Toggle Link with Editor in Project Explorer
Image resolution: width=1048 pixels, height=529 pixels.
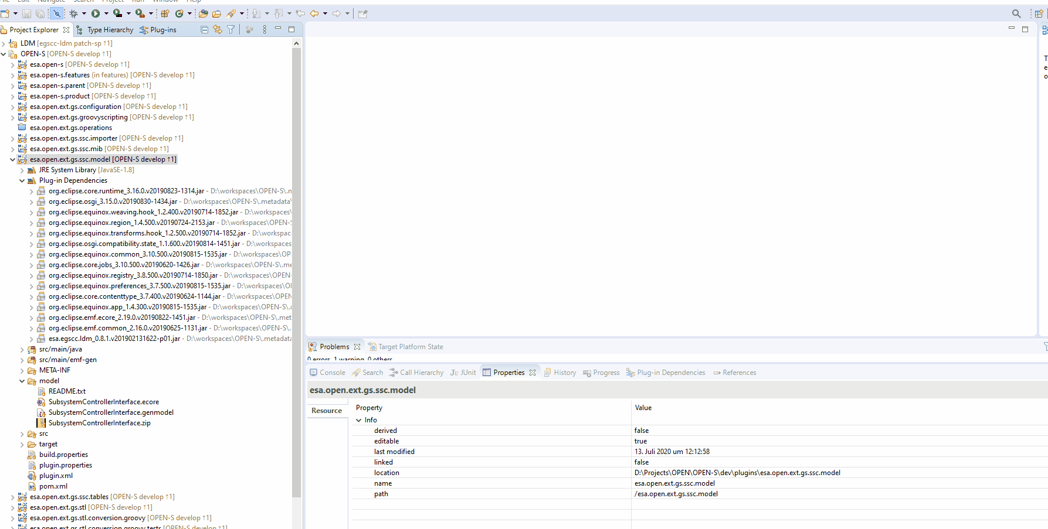tap(218, 30)
